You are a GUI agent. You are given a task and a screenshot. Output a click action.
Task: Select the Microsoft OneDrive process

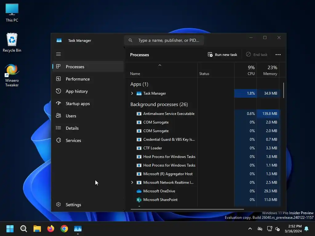click(x=203, y=191)
